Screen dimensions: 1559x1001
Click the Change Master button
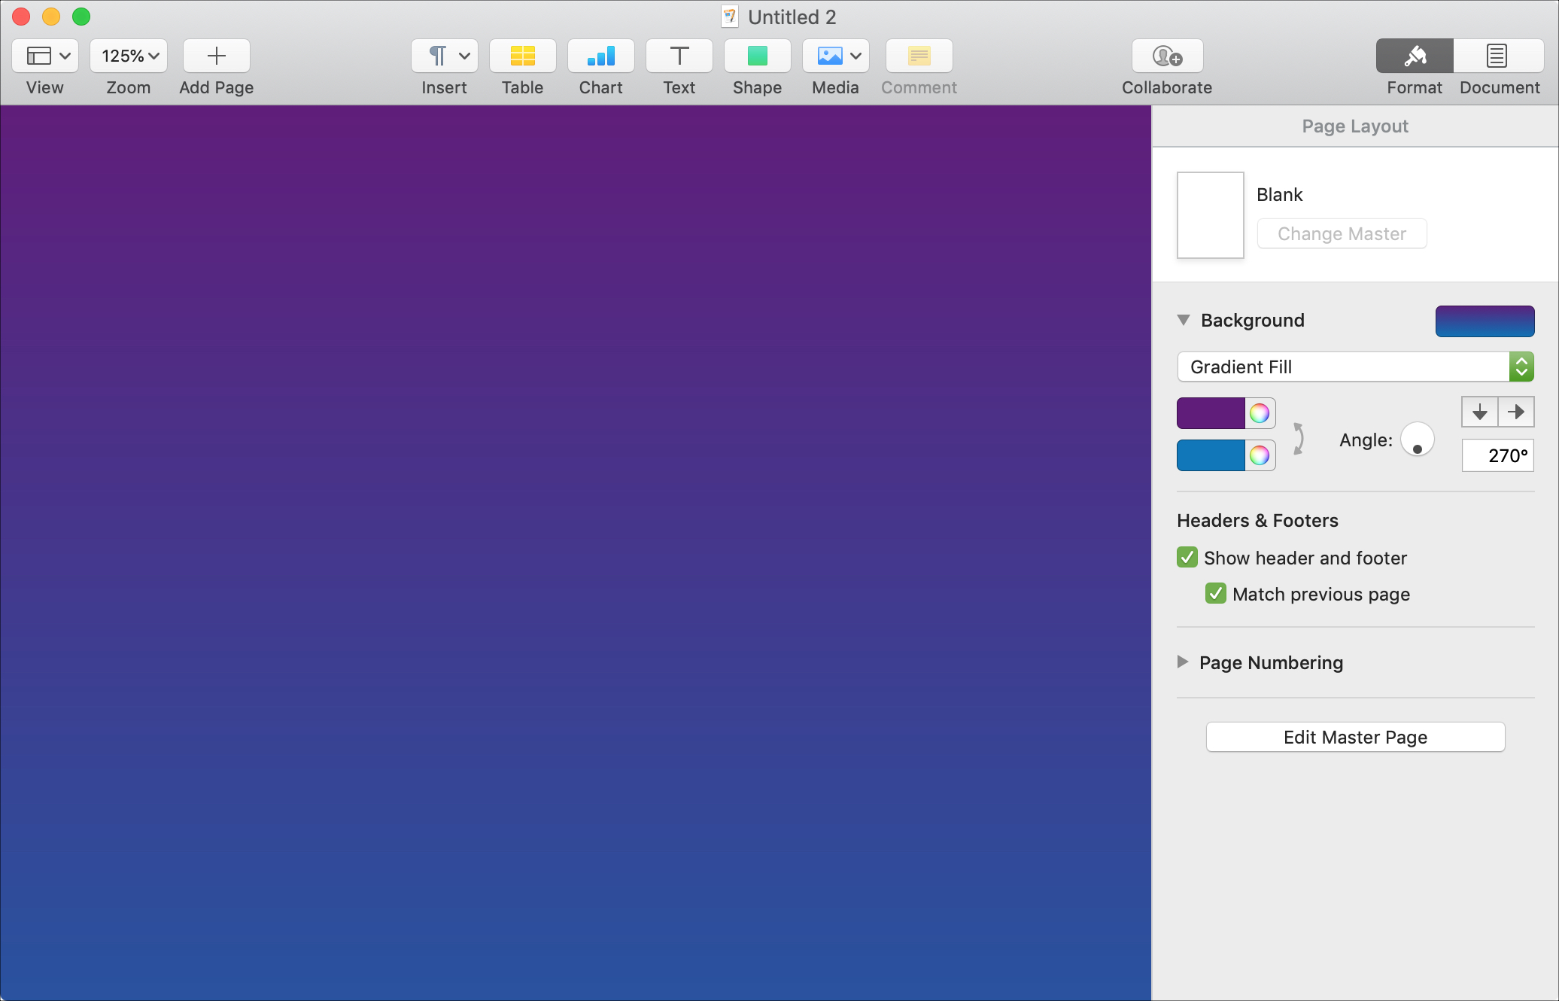1341,234
